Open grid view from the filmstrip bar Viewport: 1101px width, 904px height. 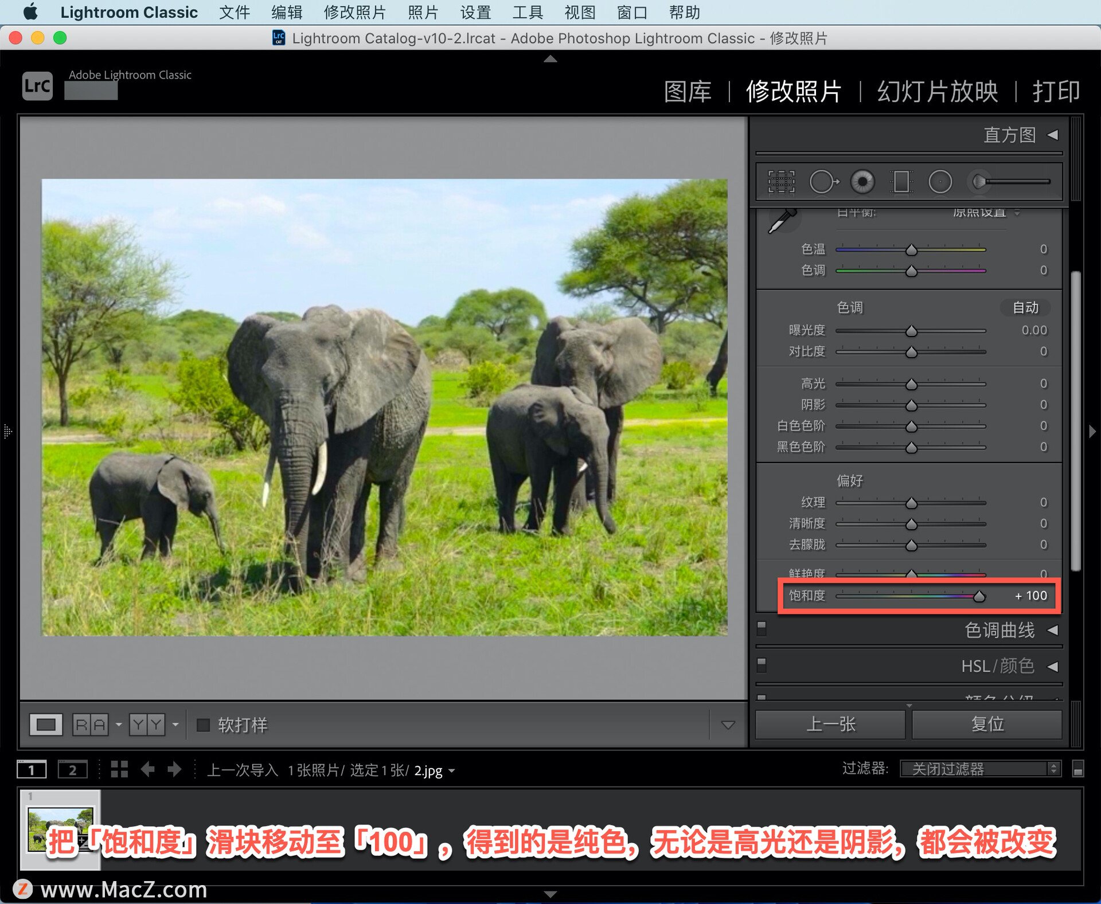pos(119,769)
